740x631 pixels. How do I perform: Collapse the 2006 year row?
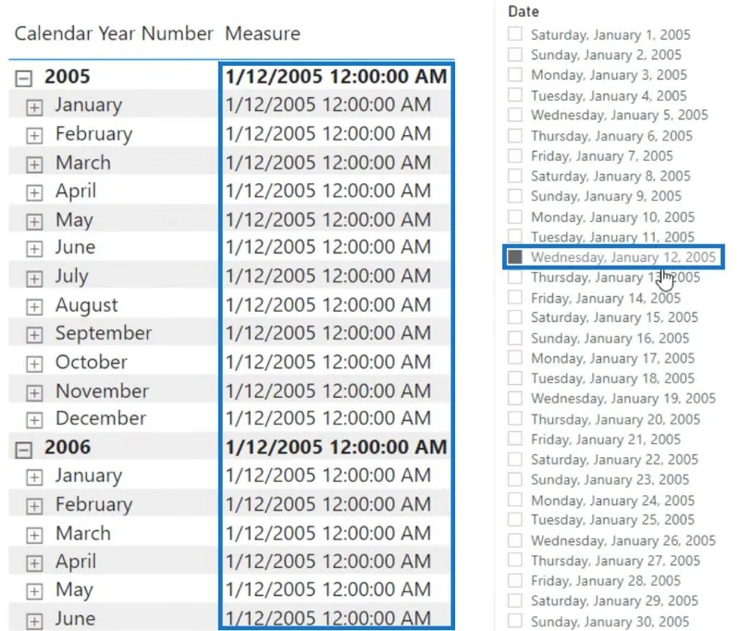tap(24, 450)
